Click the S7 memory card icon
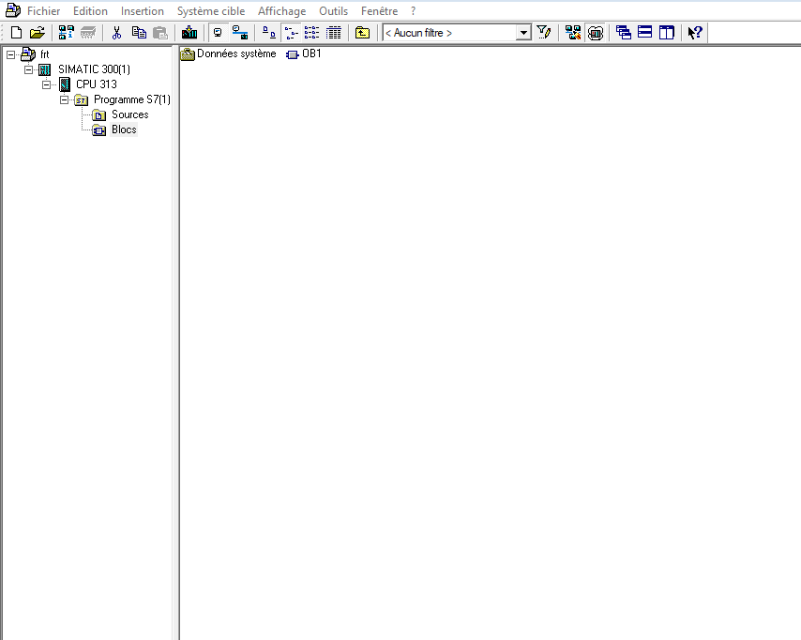 pyautogui.click(x=88, y=33)
